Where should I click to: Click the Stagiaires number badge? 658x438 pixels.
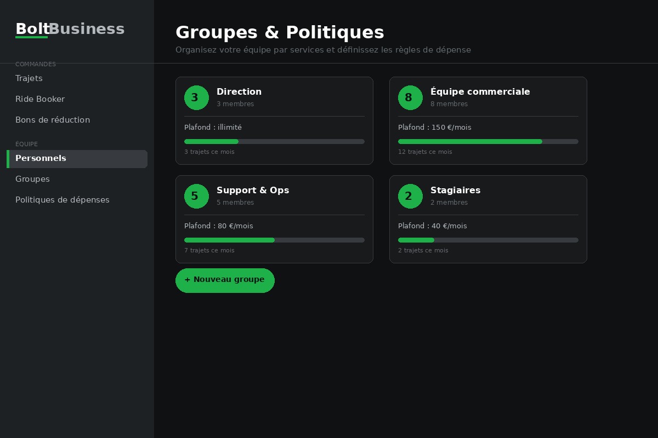[410, 196]
